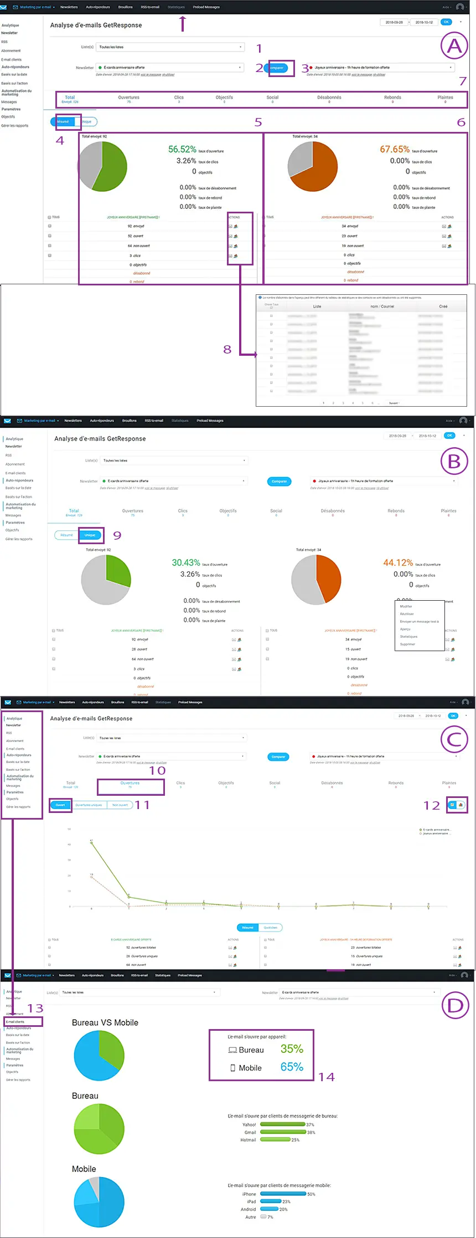Tick the '92 envoyé' row checkbox in screenshot A
The image size is (476, 1238).
coord(50,226)
